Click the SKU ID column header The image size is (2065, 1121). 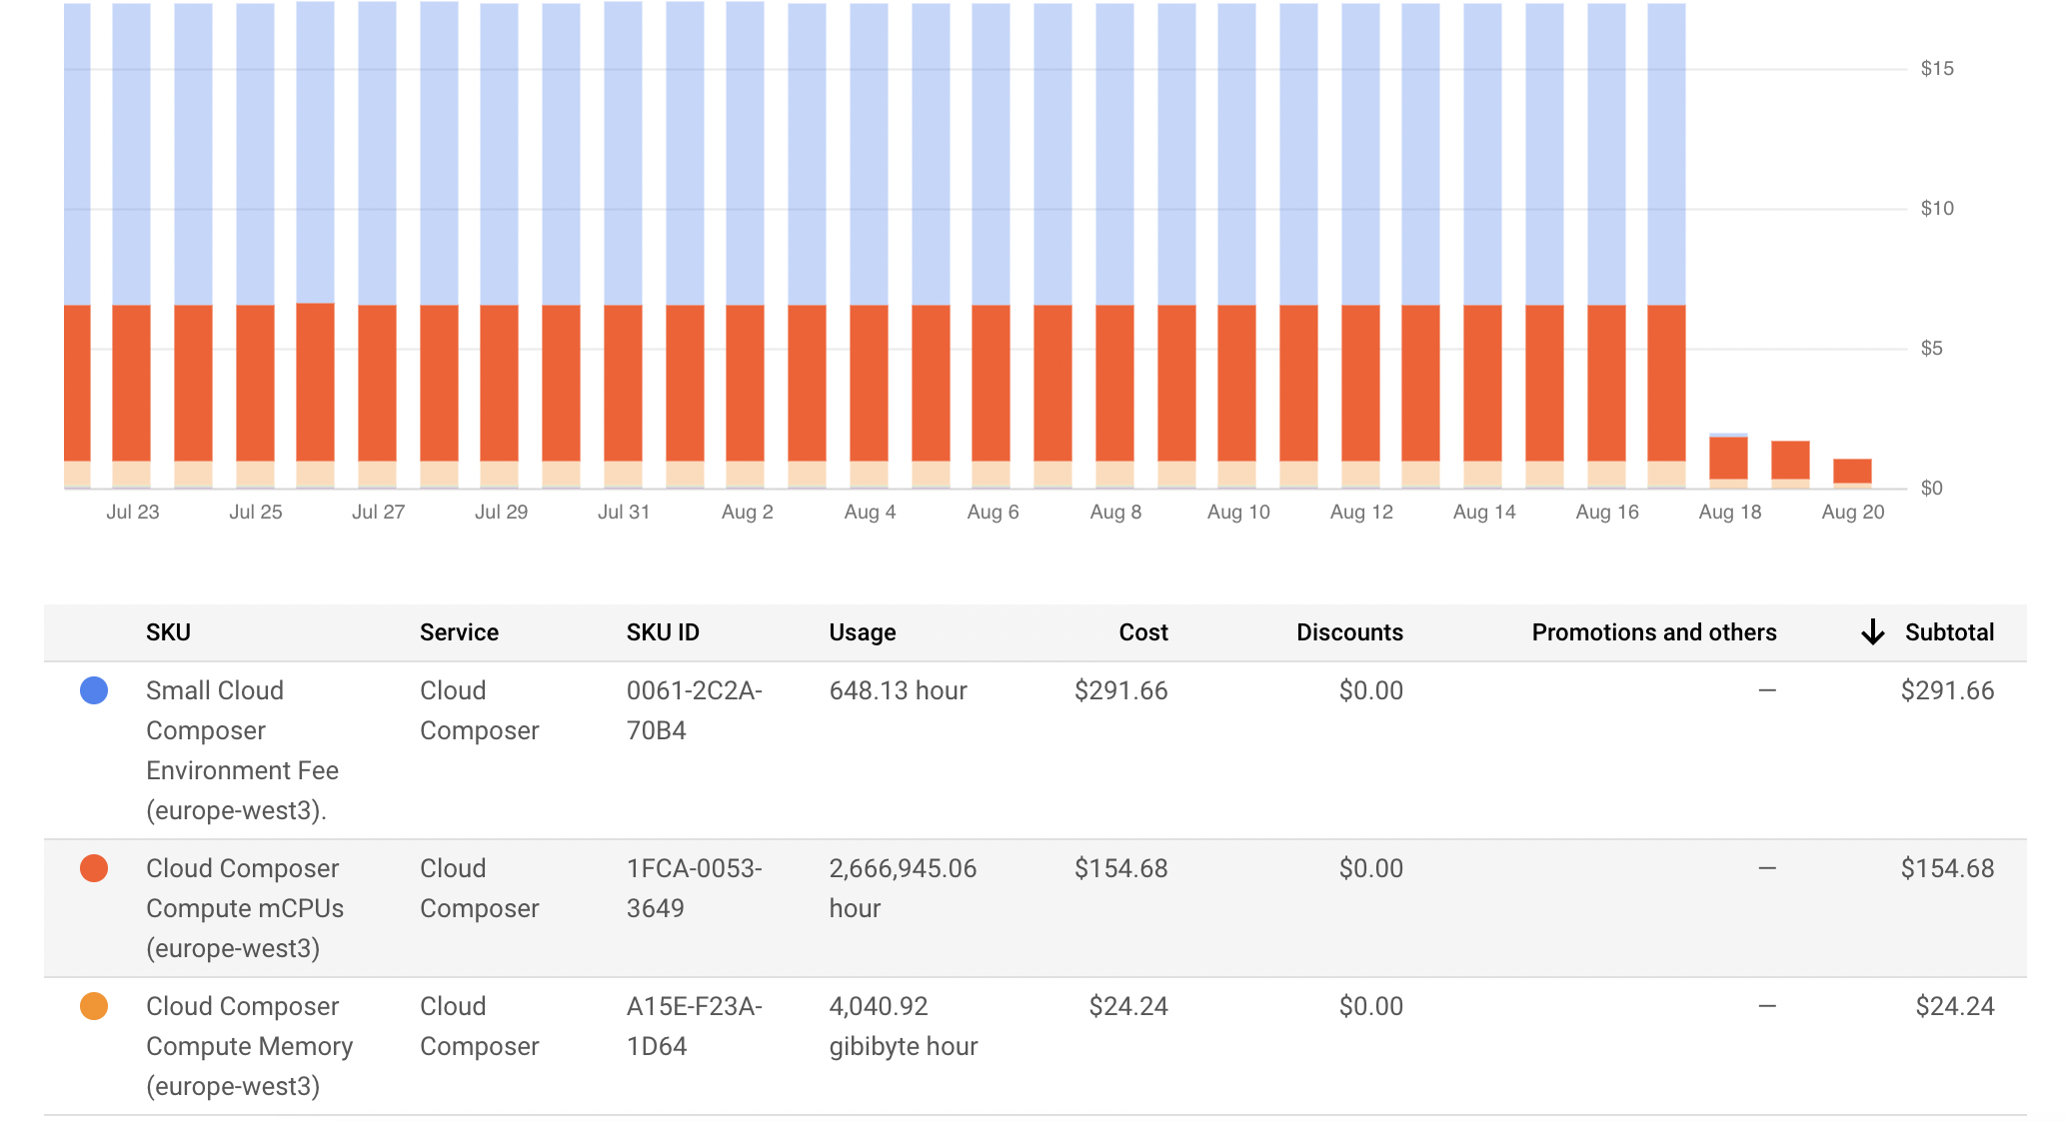point(662,632)
